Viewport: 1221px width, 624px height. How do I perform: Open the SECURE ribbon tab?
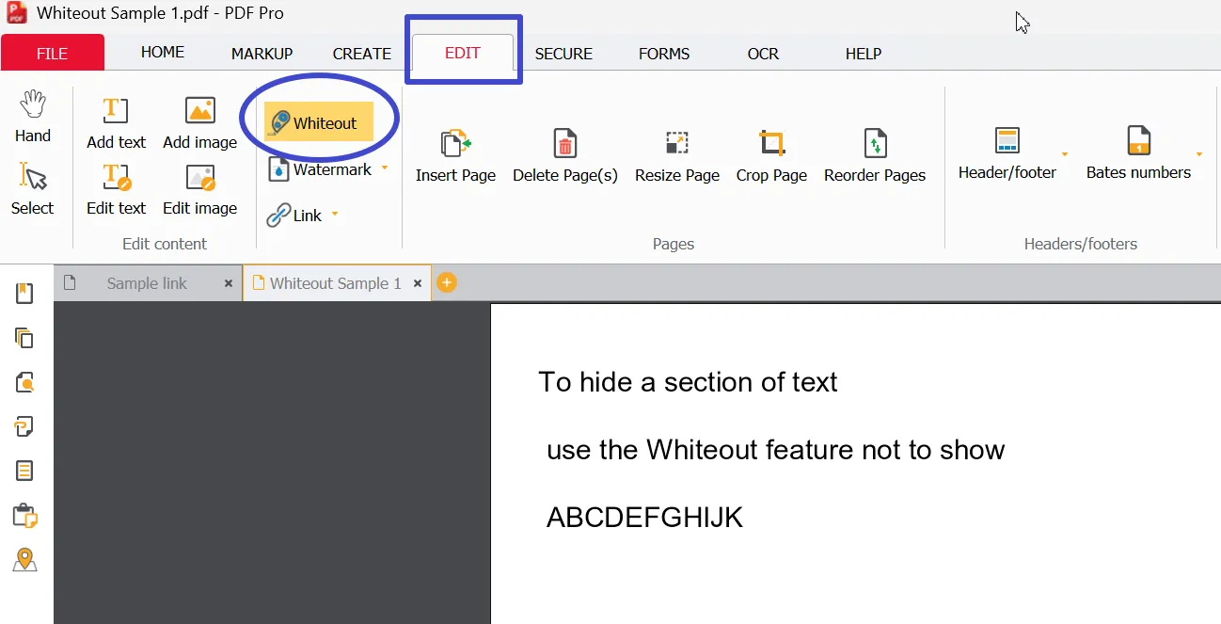(x=563, y=54)
